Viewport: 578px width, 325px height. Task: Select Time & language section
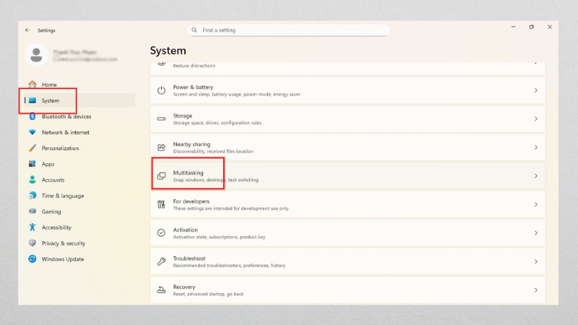(63, 195)
